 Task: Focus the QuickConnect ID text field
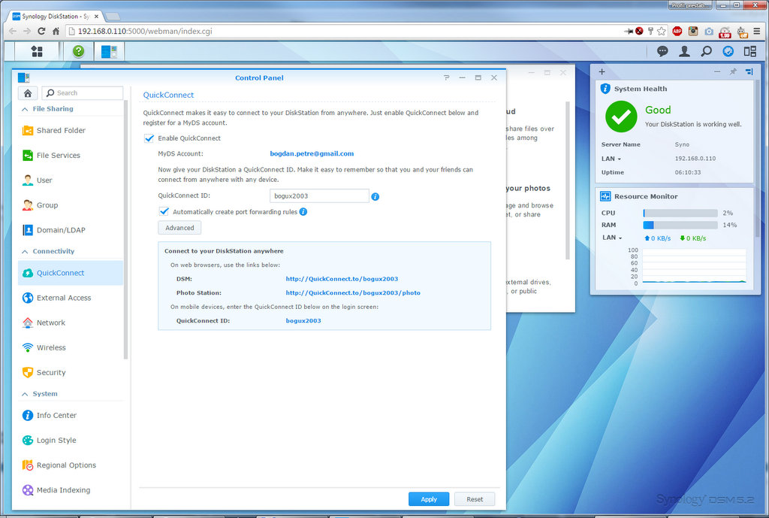(319, 196)
